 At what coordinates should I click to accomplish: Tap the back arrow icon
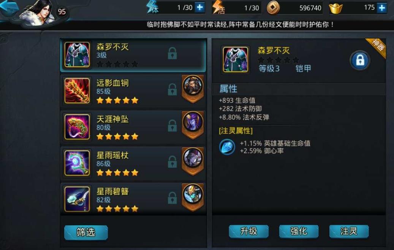(8, 8)
